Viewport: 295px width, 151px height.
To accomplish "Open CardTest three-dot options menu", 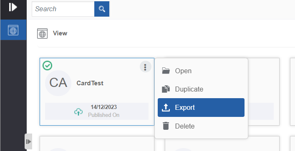I will pyautogui.click(x=145, y=67).
